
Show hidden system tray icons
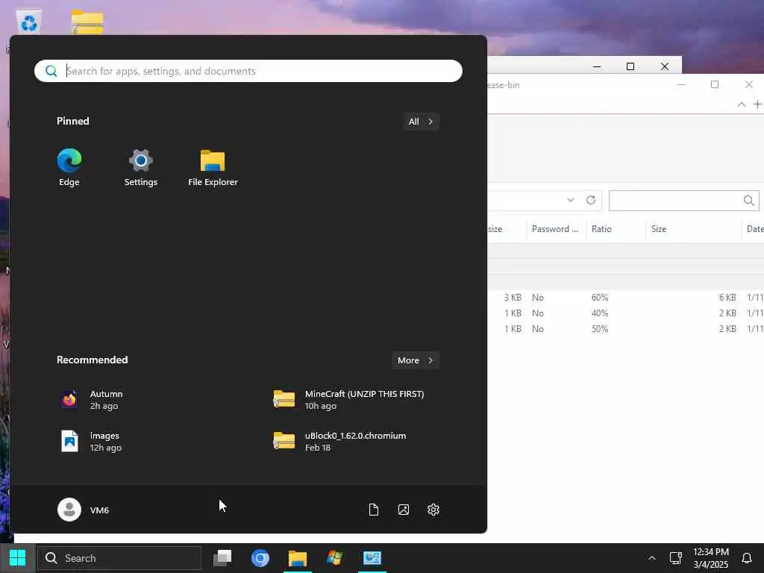click(x=652, y=558)
